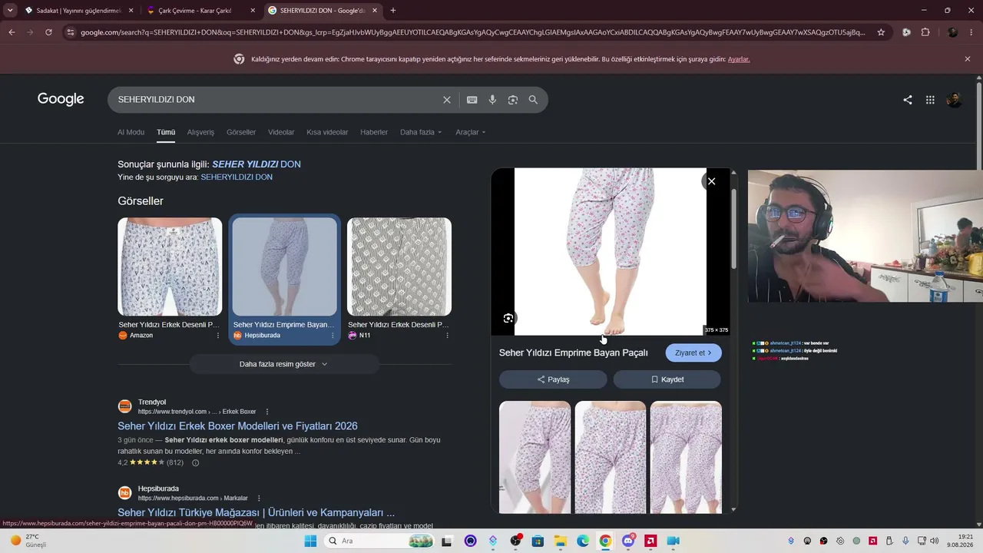The image size is (983, 553).
Task: Click the search query input field
Action: [x=276, y=100]
